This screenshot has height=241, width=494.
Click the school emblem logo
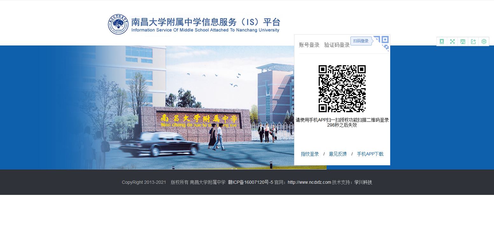click(x=118, y=24)
